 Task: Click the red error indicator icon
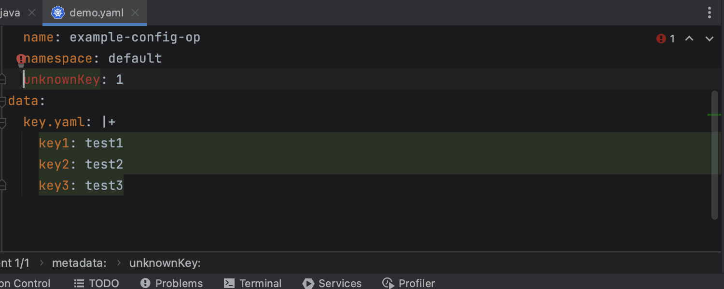point(661,39)
